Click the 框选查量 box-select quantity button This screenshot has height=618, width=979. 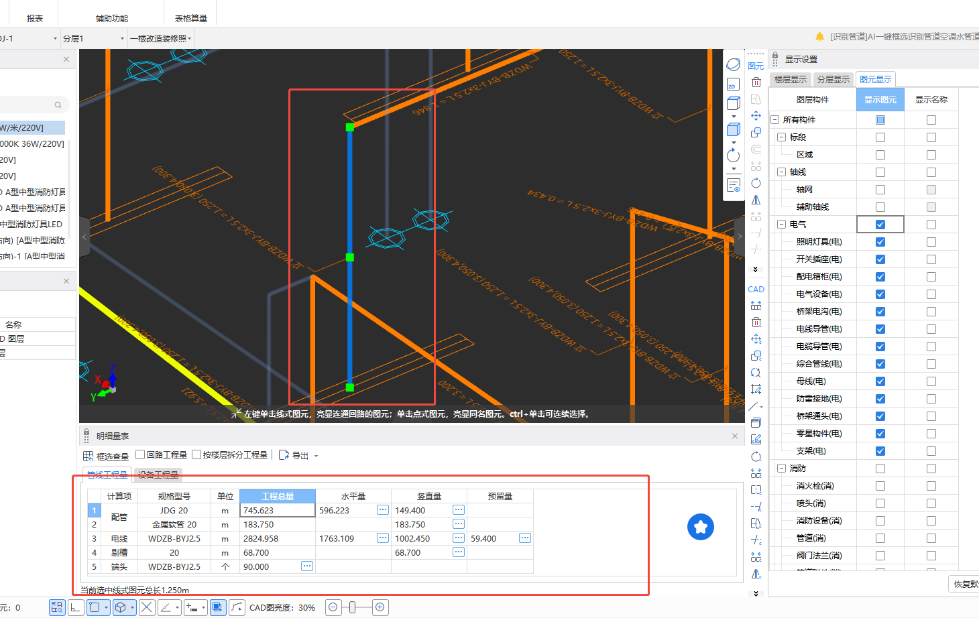(x=106, y=456)
